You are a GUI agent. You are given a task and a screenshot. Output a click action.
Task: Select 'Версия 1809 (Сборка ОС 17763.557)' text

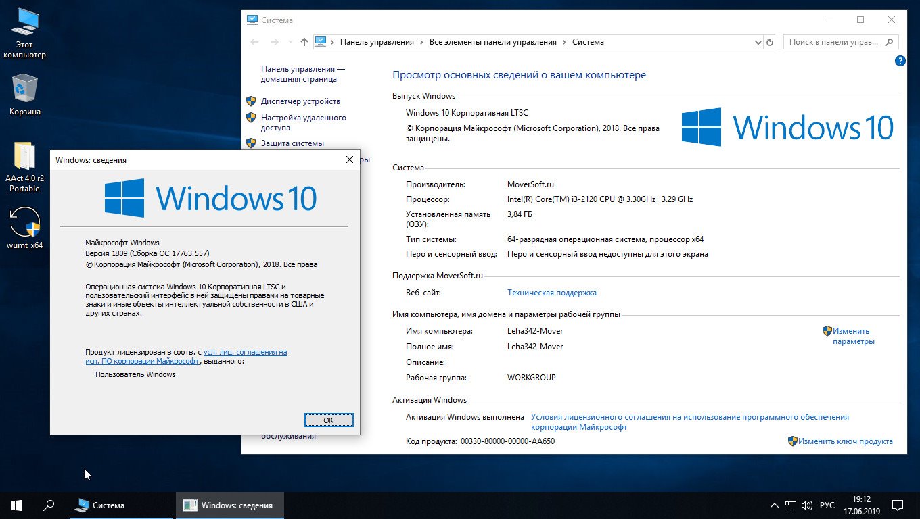click(x=147, y=253)
